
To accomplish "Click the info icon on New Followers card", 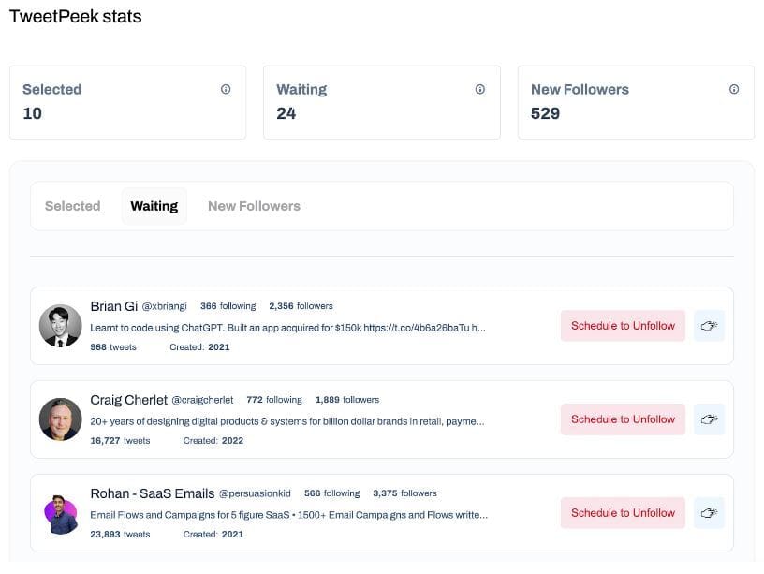I will [734, 90].
